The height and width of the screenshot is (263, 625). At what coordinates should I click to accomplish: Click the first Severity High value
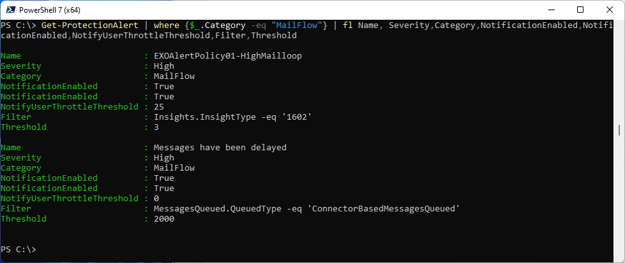tap(164, 66)
